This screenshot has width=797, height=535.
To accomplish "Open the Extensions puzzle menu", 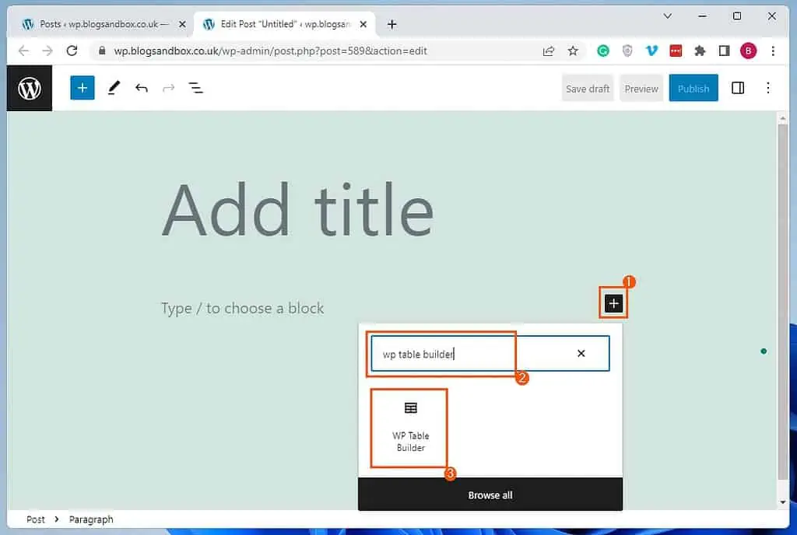I will coord(700,51).
